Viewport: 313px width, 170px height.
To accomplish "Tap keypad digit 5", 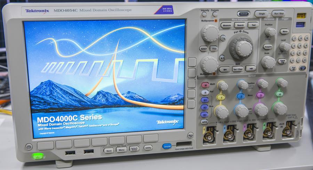I will [299, 46].
